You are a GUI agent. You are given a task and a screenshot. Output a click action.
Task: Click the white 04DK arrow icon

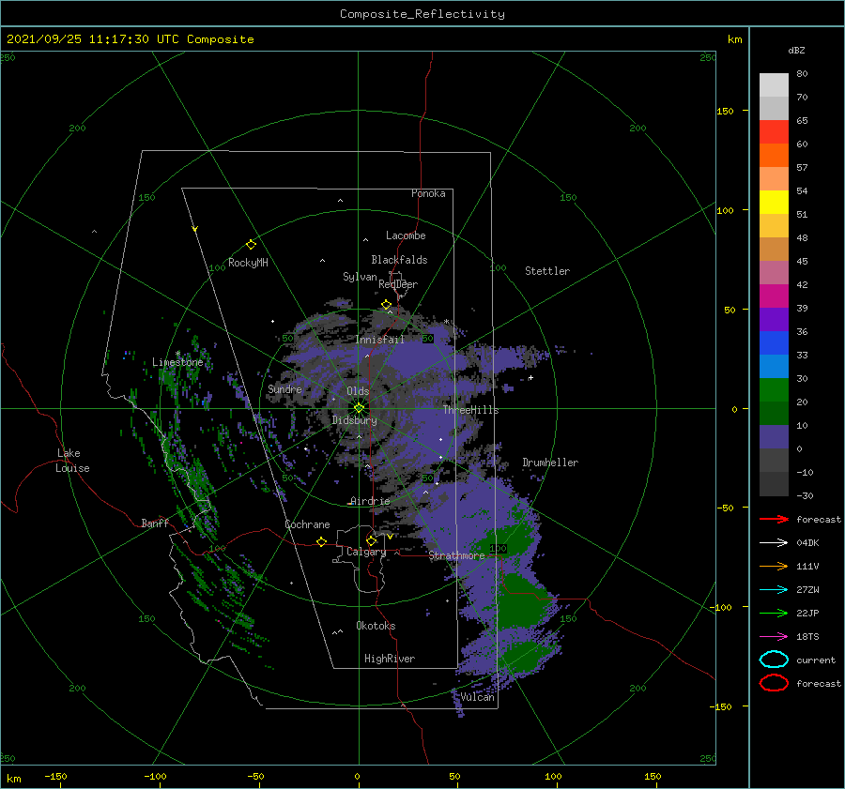point(774,542)
